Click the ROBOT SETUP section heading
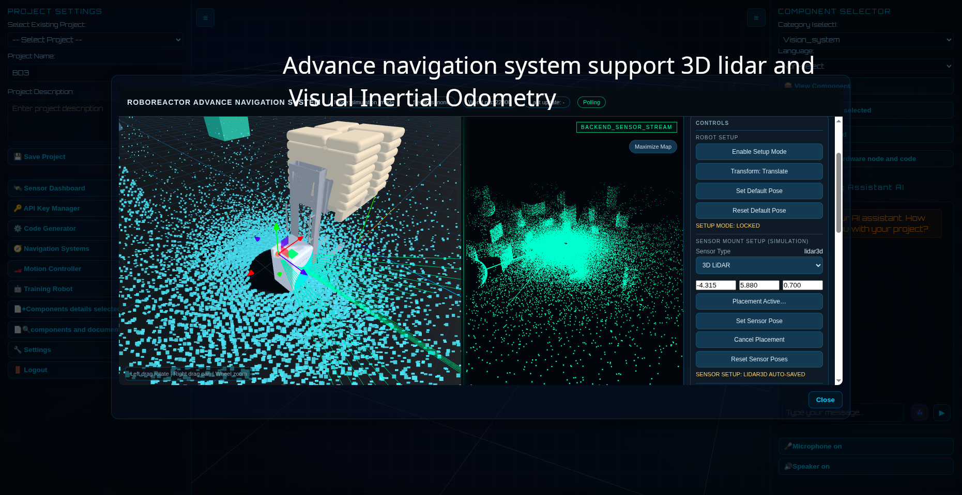 (716, 137)
